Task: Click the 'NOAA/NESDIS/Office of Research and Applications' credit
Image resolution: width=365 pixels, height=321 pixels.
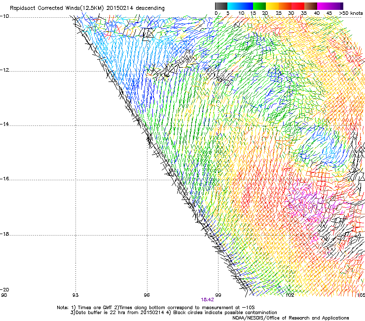Action: pyautogui.click(x=291, y=318)
